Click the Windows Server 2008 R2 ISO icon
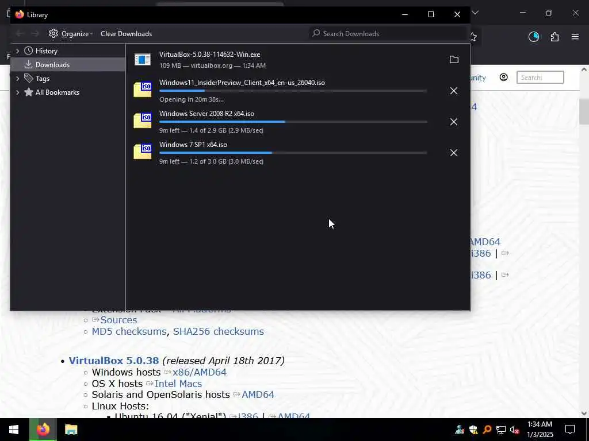This screenshot has width=589, height=441. click(143, 121)
